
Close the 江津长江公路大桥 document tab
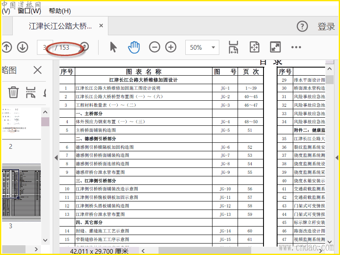tap(101, 25)
